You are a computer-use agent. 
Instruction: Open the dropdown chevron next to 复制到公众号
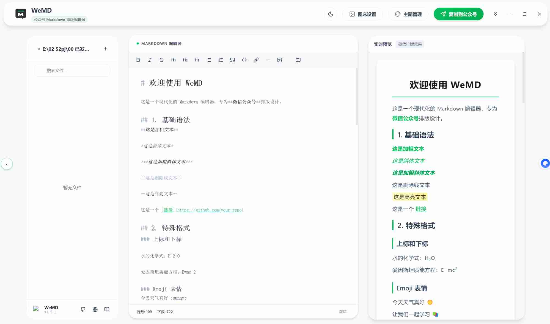click(x=495, y=14)
